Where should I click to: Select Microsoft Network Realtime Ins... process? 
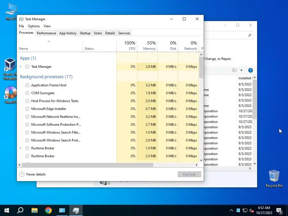[108, 117]
